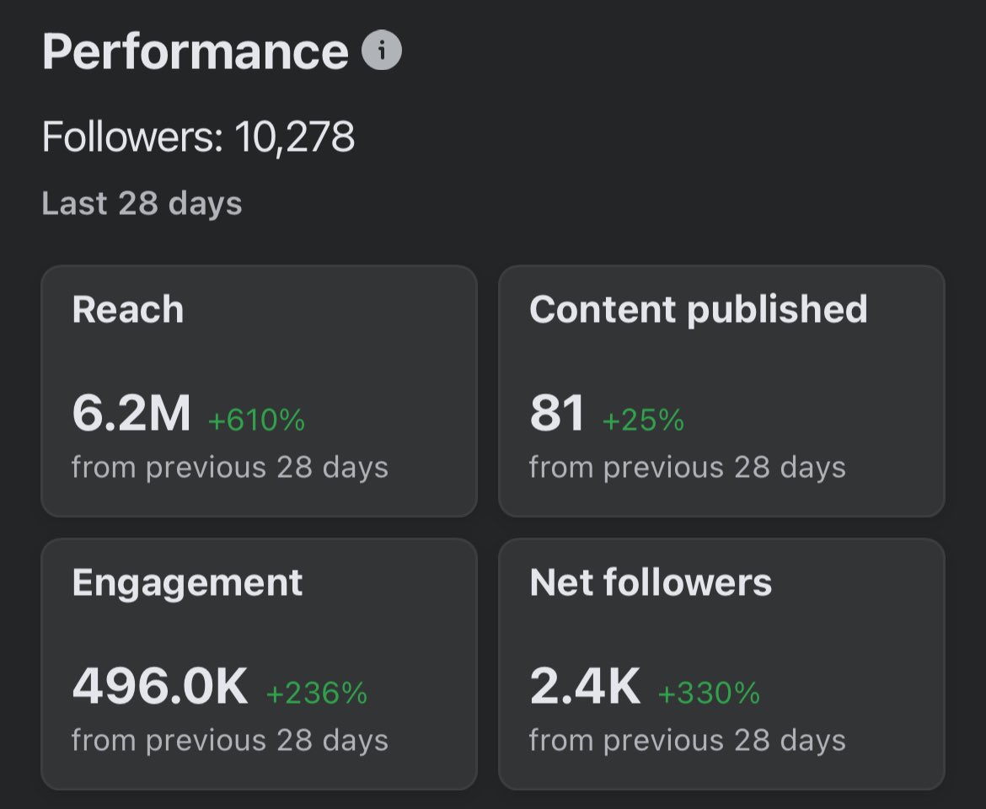Click the 496.0K engagement value

coord(160,686)
